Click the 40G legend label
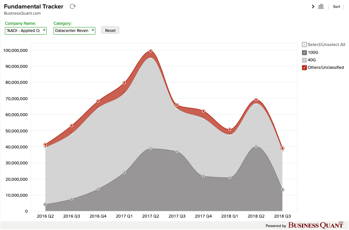This screenshot has height=230, width=349. point(312,60)
